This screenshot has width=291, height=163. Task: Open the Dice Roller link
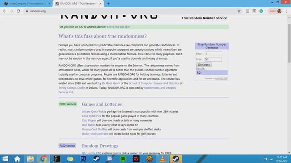(x=88, y=125)
